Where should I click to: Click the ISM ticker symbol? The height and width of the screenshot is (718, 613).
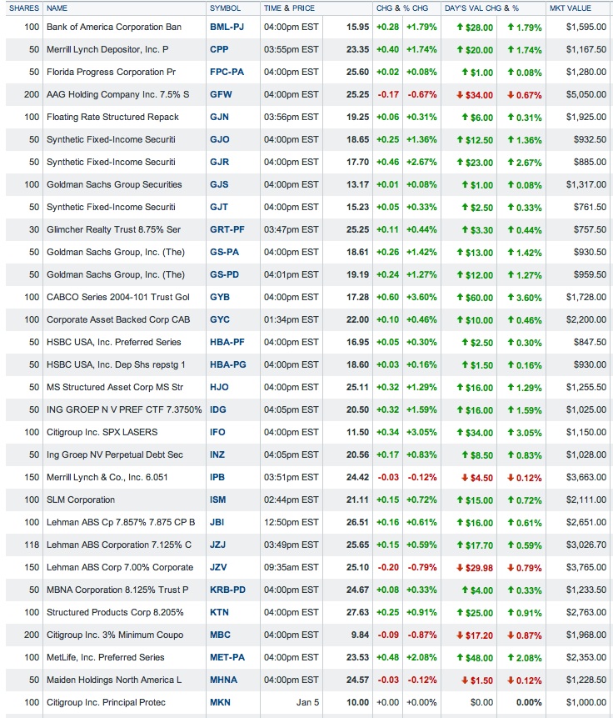217,500
